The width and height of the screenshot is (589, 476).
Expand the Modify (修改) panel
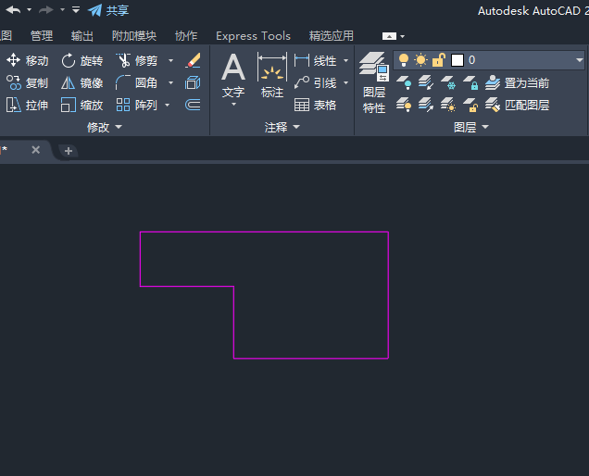click(x=105, y=127)
